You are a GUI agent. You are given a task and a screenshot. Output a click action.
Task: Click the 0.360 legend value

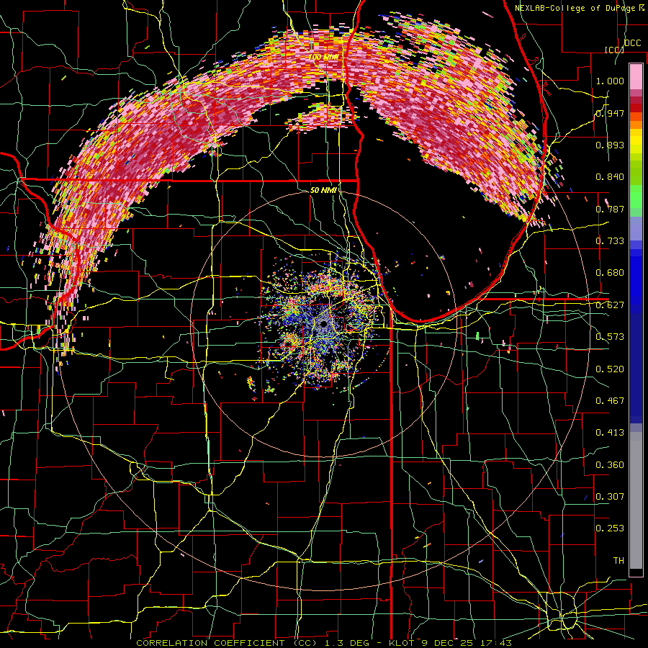pos(610,465)
